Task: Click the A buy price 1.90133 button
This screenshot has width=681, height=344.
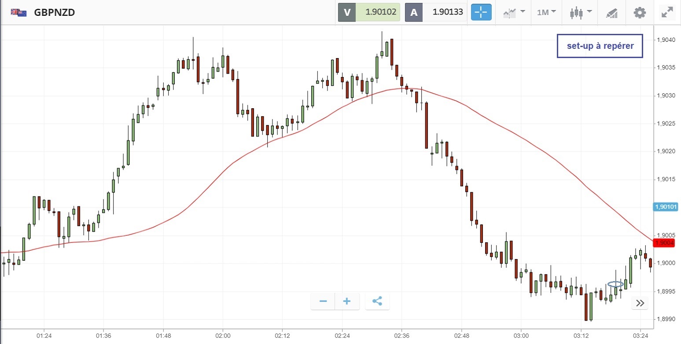Action: 436,12
